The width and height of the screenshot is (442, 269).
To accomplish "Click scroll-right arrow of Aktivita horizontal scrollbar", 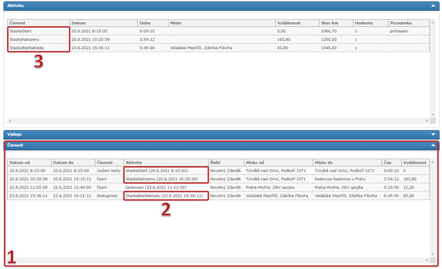I will tap(427, 121).
